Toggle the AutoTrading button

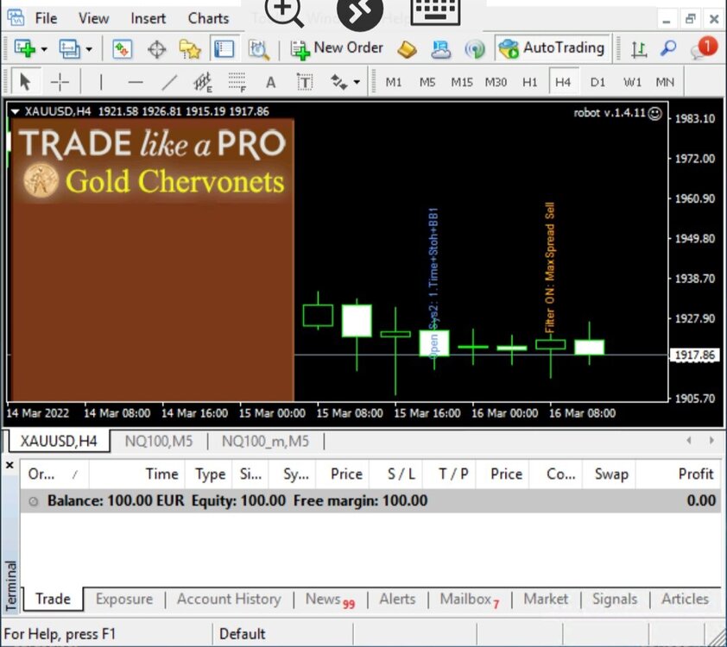pyautogui.click(x=552, y=48)
